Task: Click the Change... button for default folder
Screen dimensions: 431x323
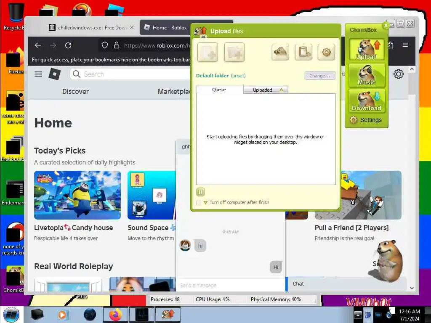Action: tap(320, 76)
